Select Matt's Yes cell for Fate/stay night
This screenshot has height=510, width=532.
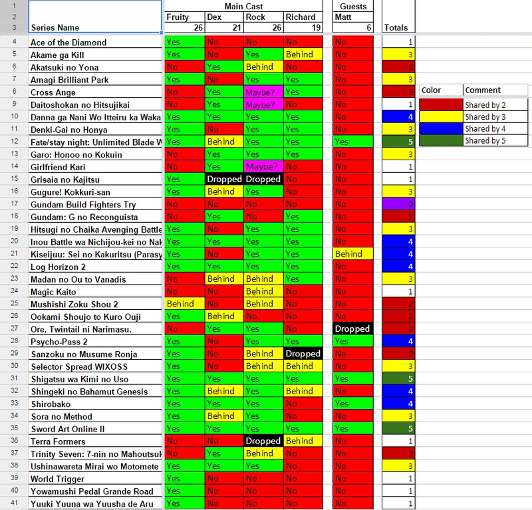pyautogui.click(x=353, y=142)
